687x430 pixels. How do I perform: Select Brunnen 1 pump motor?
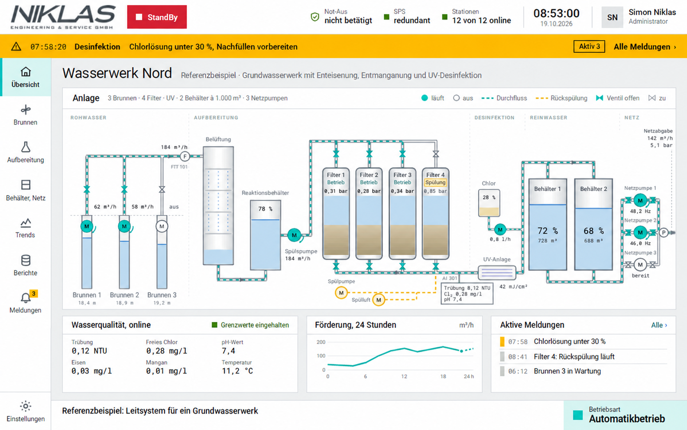(87, 226)
